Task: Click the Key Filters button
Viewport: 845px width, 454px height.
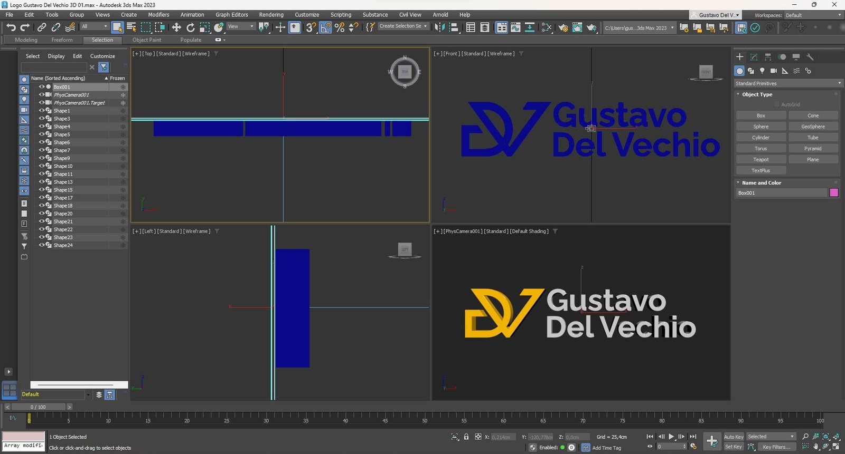Action: pyautogui.click(x=776, y=447)
